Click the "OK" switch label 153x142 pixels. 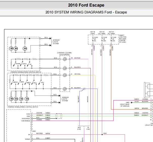(x=30, y=64)
